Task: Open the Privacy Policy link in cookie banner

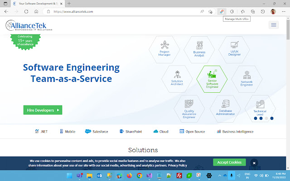Action: click(177, 166)
